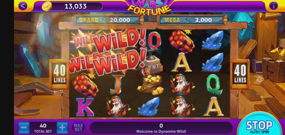Viewport: 285px width, 135px height.
Task: Open the info button
Action: coord(274,6)
